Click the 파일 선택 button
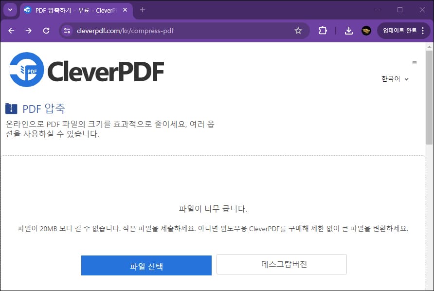434x291 pixels. tap(146, 265)
